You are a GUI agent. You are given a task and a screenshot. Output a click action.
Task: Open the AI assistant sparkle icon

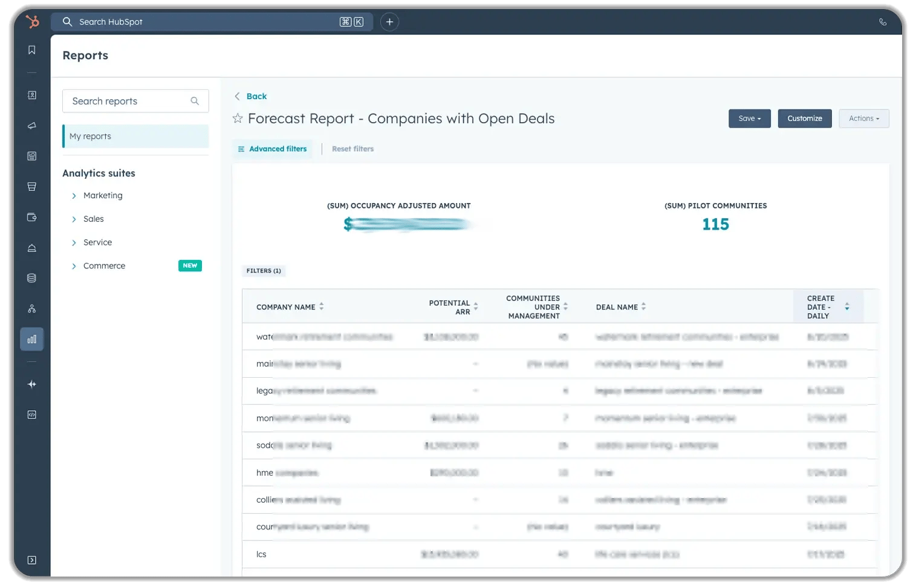[31, 384]
